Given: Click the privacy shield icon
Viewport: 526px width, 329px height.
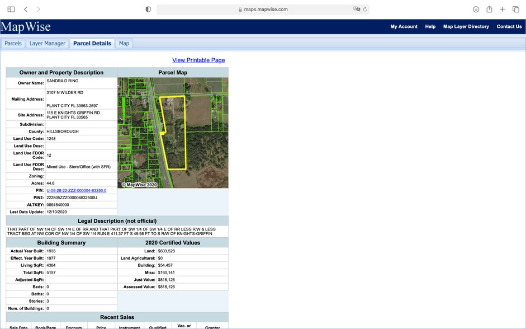Looking at the screenshot, I should [x=148, y=9].
